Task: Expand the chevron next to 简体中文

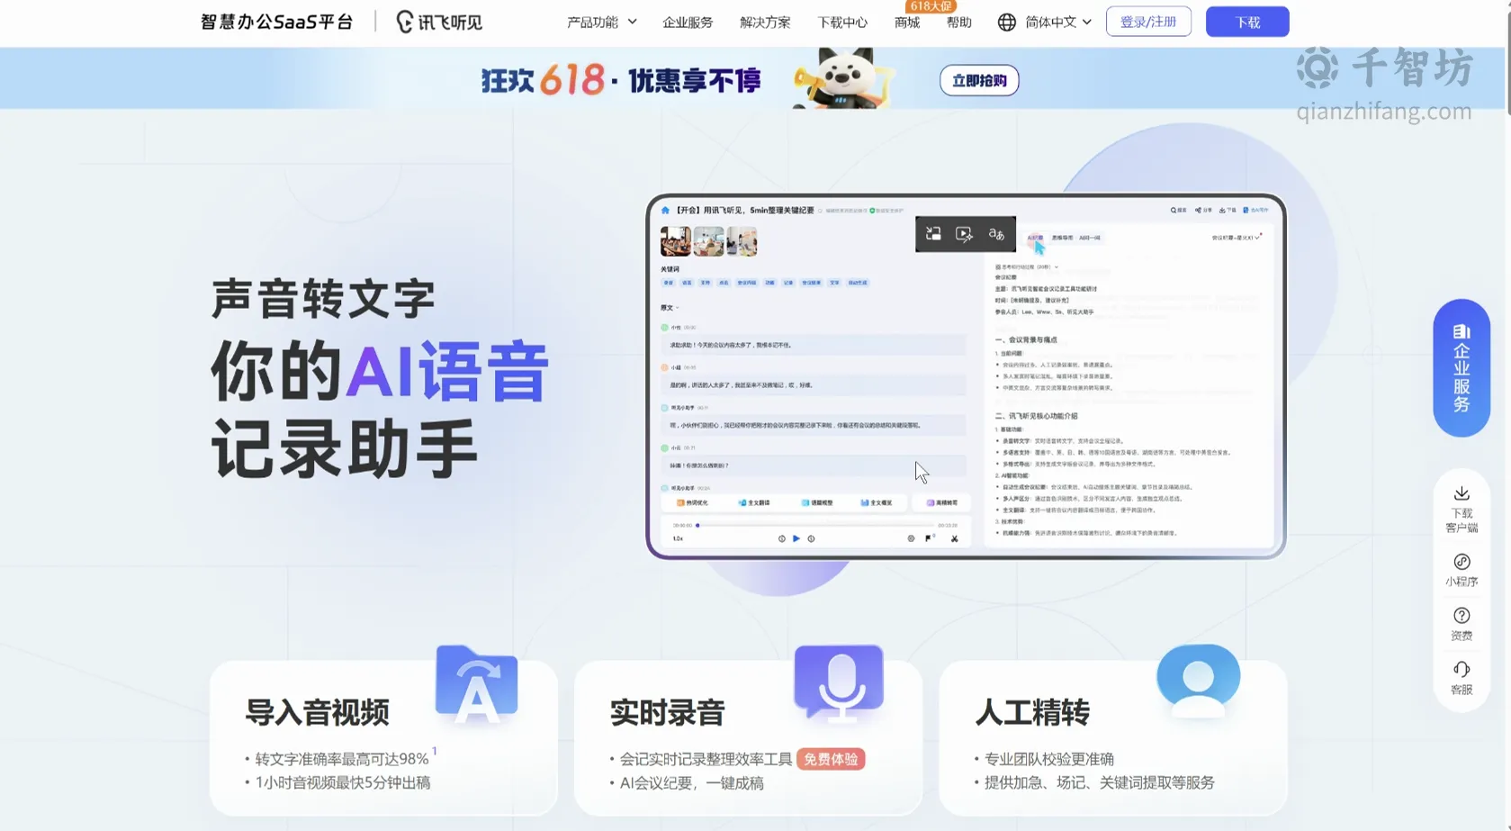Action: [x=1087, y=22]
